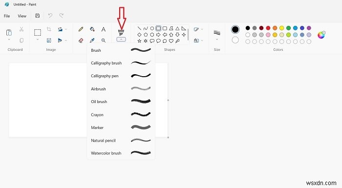Click the Redo arrow
Screen dimensions: 342x188
62,16
